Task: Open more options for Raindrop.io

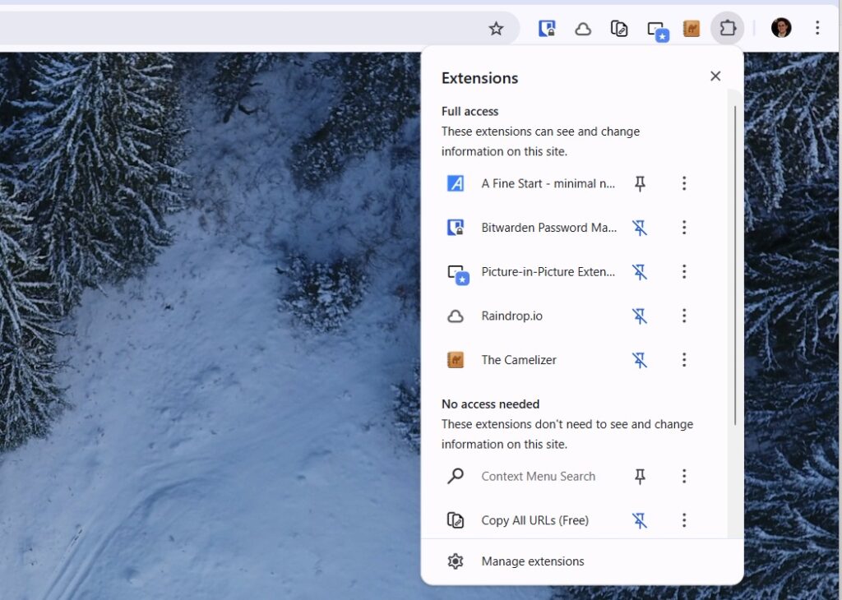Action: click(684, 316)
